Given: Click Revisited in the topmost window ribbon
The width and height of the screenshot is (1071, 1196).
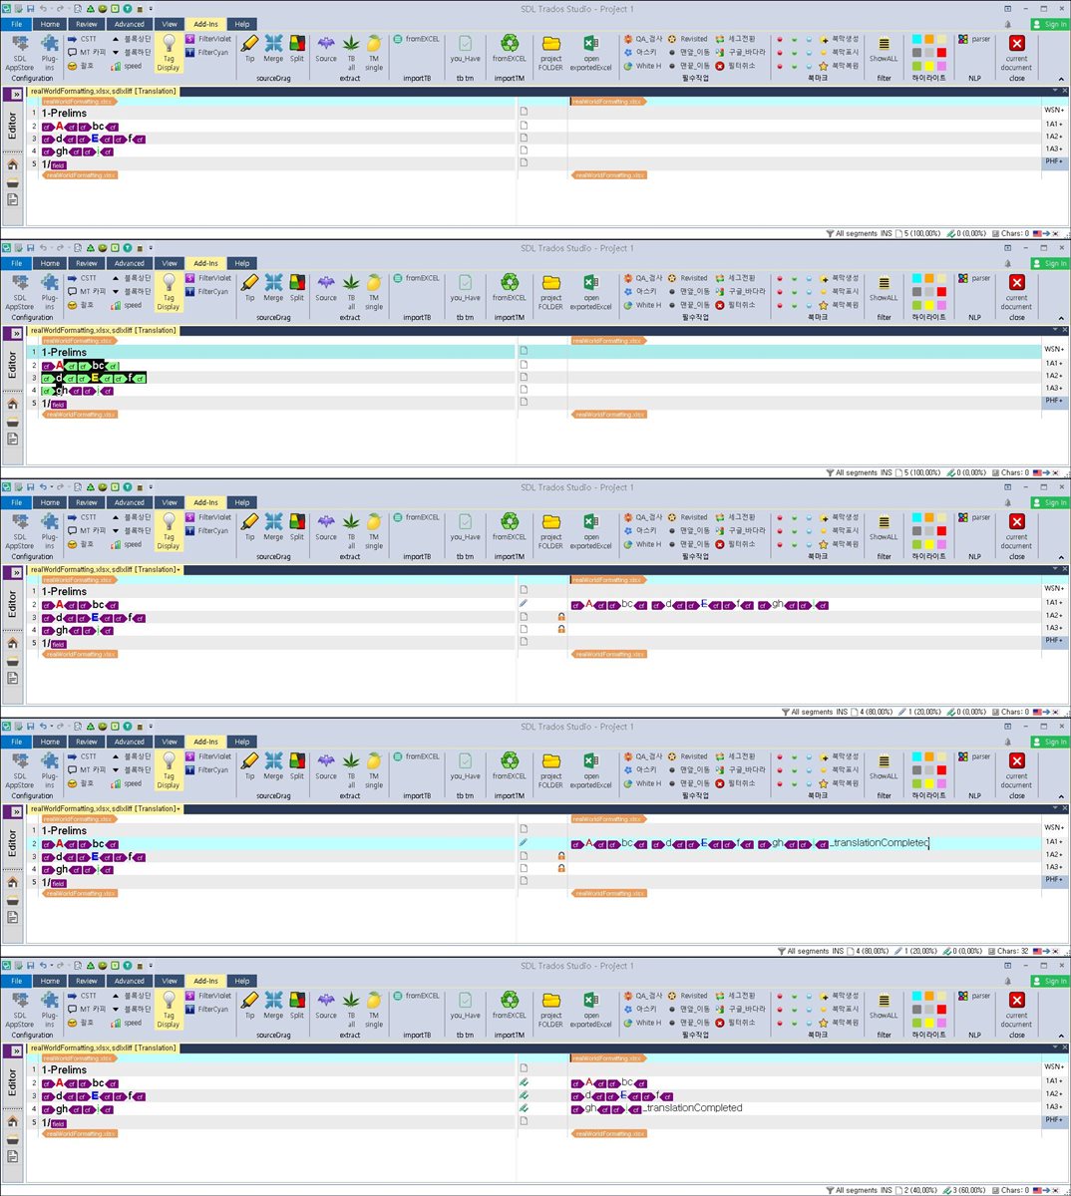Looking at the screenshot, I should point(687,40).
